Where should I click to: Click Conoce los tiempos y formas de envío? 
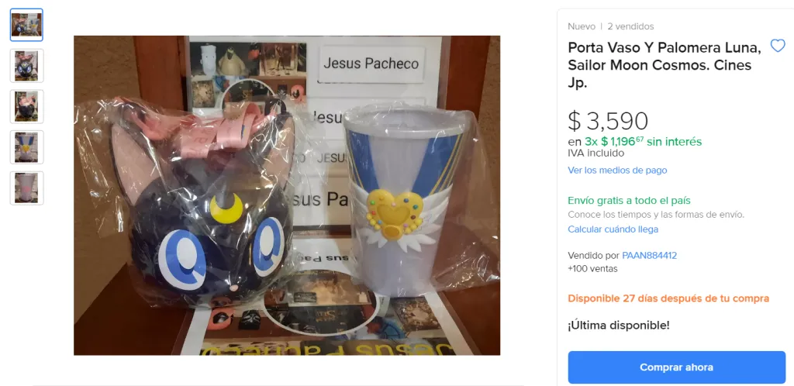[656, 215]
